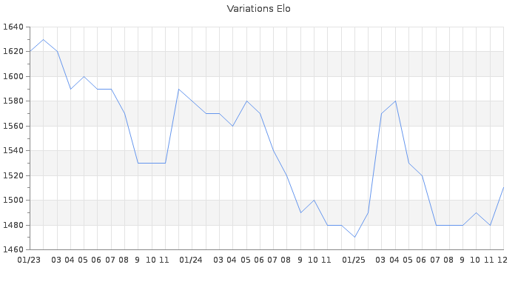Click the line's highest peak at 1630
The width and height of the screenshot is (518, 296).
click(x=43, y=39)
